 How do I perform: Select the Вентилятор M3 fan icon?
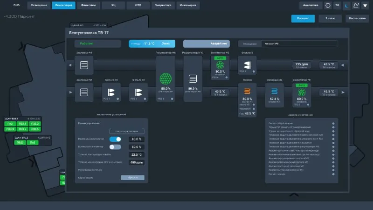coord(220,65)
